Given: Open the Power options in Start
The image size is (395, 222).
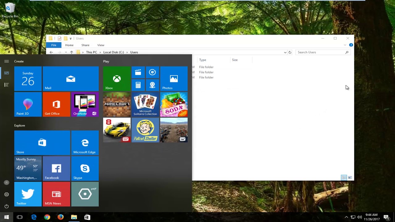Looking at the screenshot, I should click(x=6, y=206).
